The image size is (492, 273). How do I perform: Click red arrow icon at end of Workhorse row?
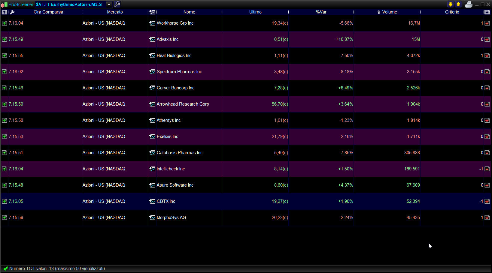487,23
